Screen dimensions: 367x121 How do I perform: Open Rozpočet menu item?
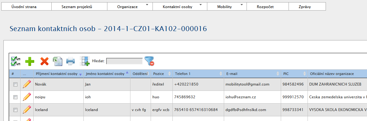[267, 7]
